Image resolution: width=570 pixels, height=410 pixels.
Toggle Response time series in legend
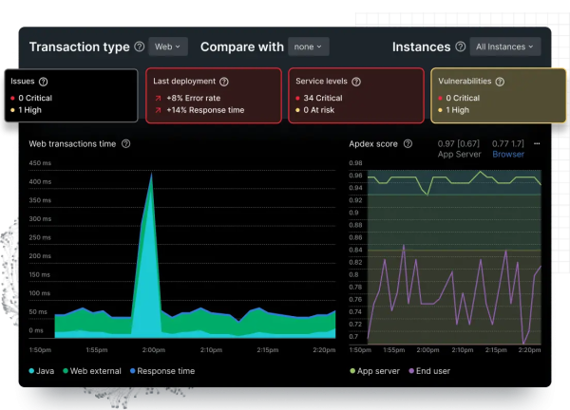[x=161, y=371]
